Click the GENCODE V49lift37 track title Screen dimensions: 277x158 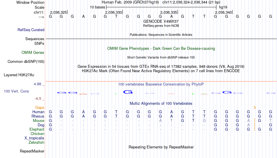(x=161, y=21)
